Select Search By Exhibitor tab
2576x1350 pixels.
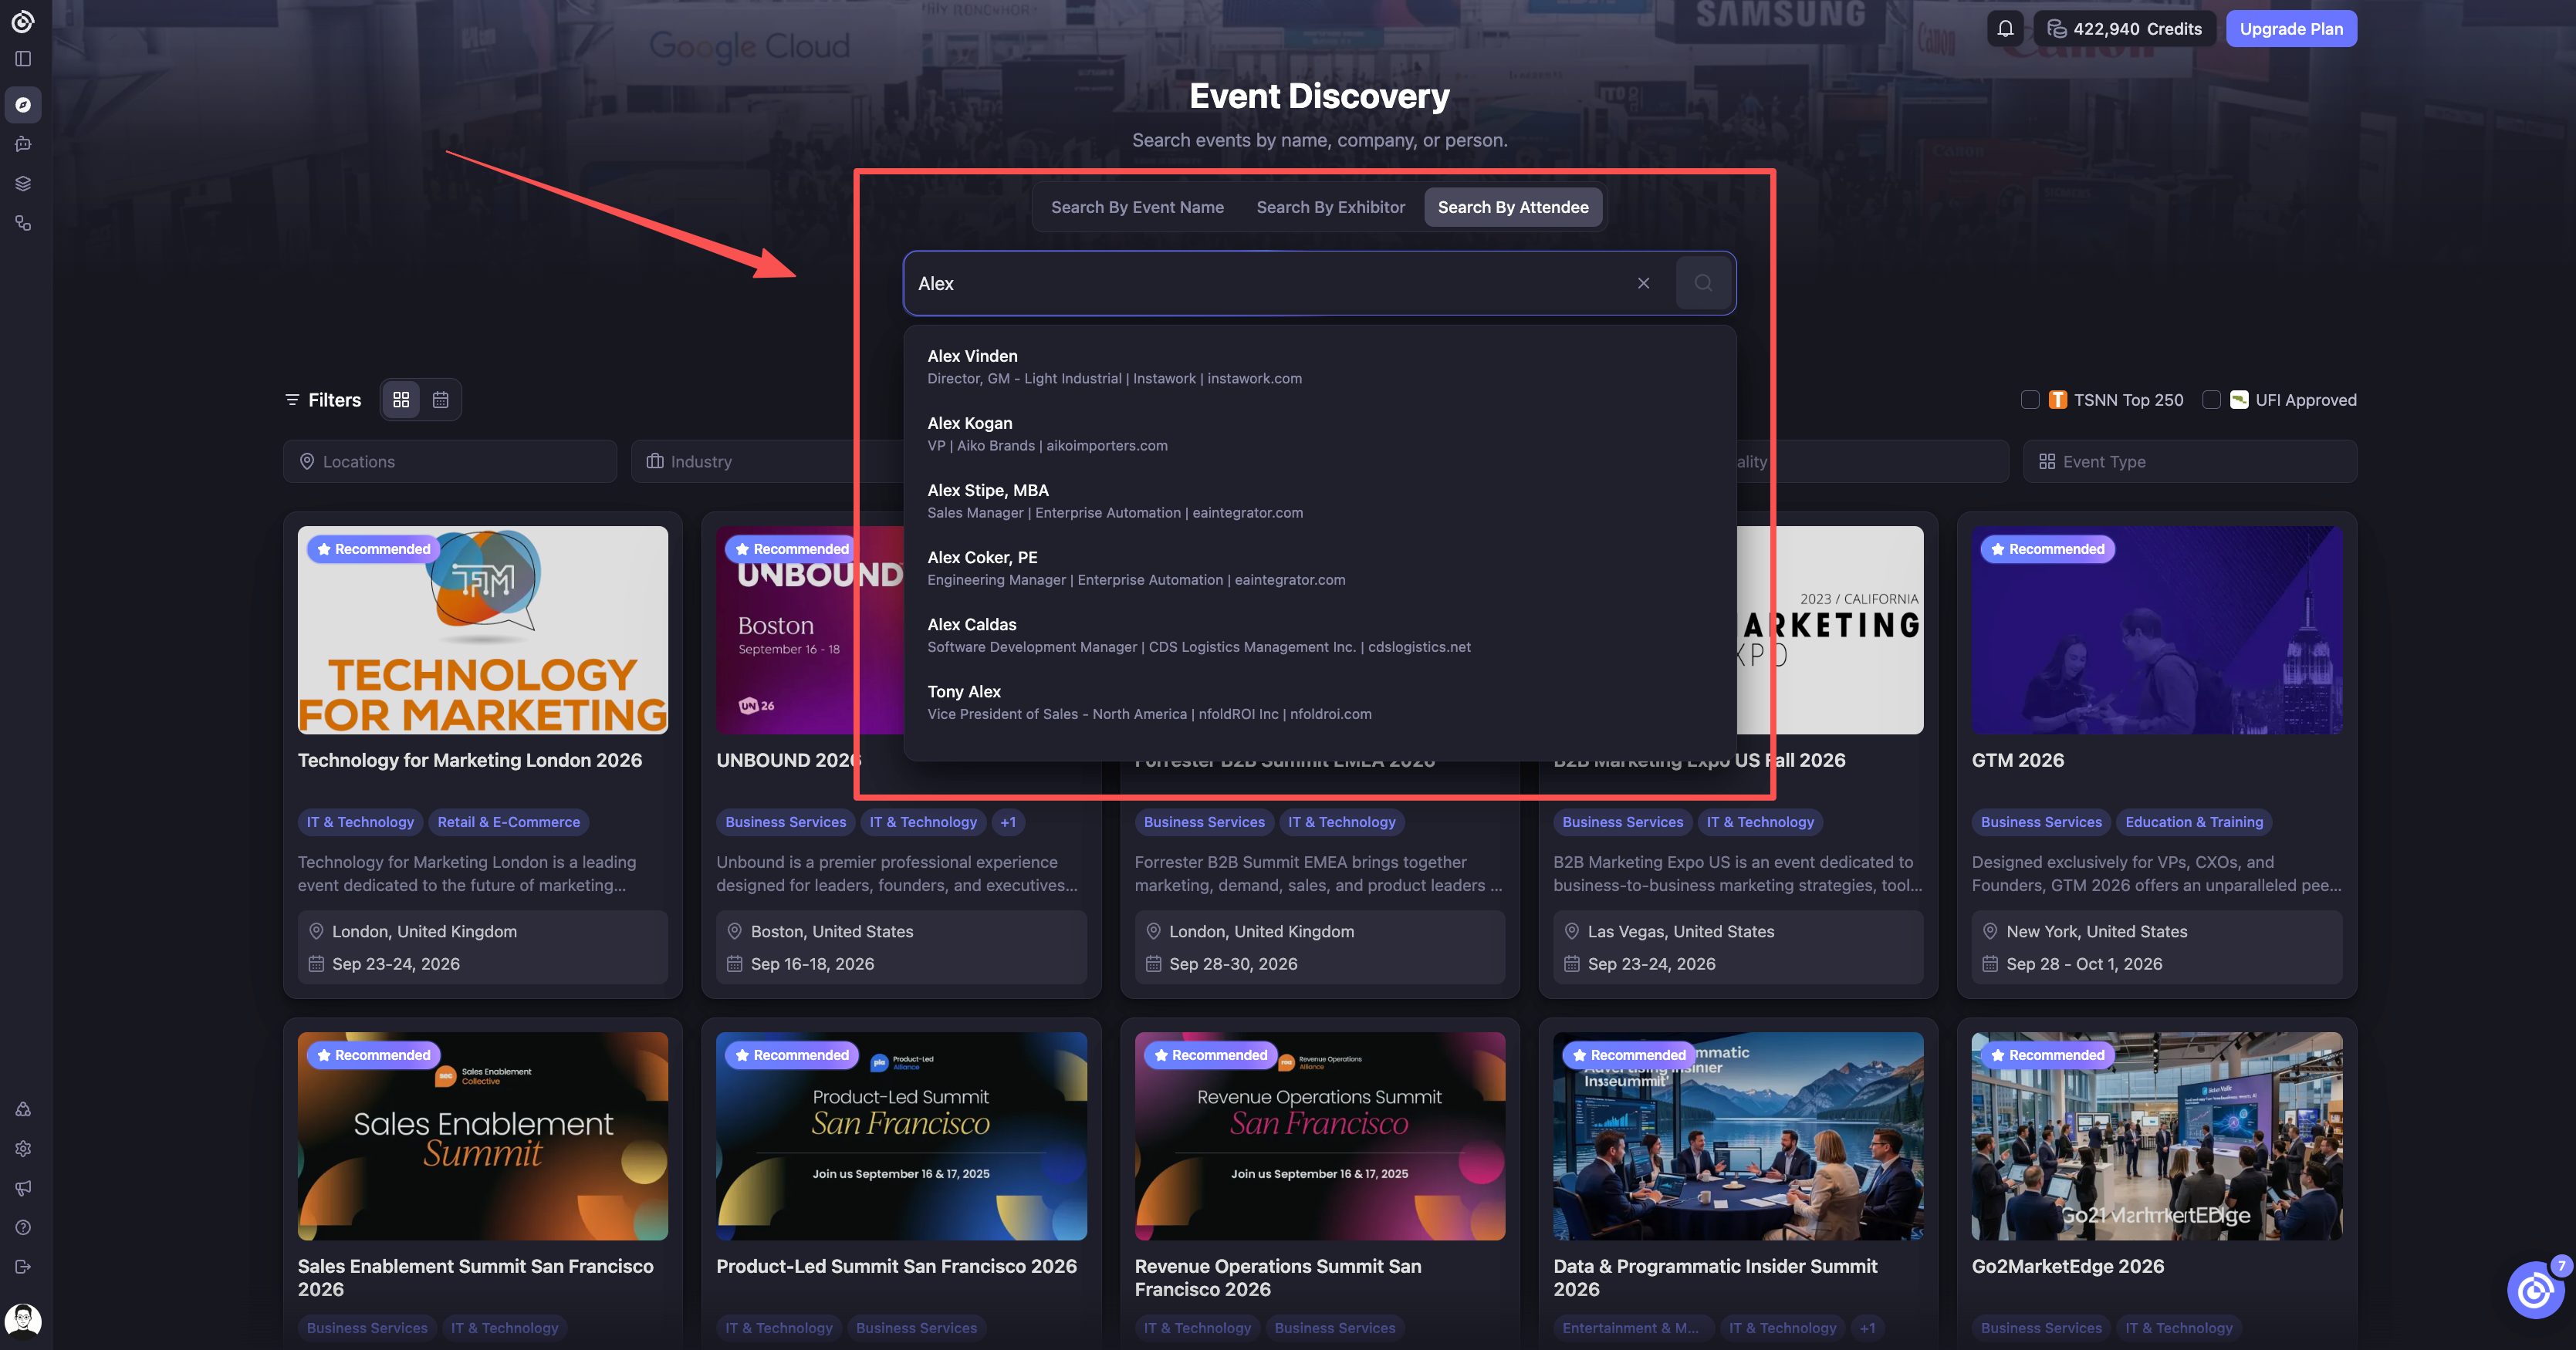point(1331,207)
